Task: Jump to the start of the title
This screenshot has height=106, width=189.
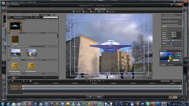Action: (90, 81)
